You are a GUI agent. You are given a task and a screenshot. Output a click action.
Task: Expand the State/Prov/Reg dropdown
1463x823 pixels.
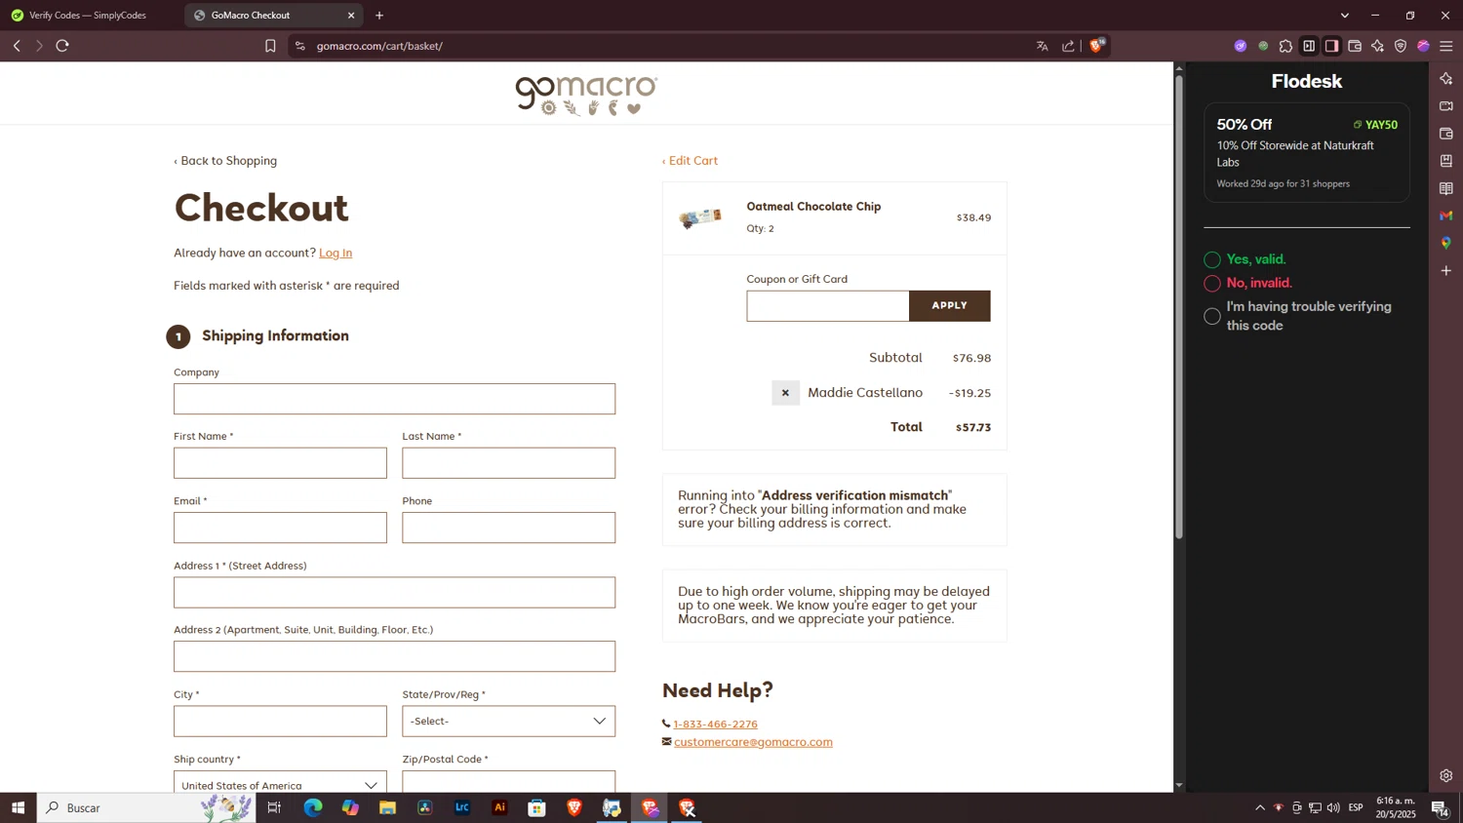click(508, 721)
